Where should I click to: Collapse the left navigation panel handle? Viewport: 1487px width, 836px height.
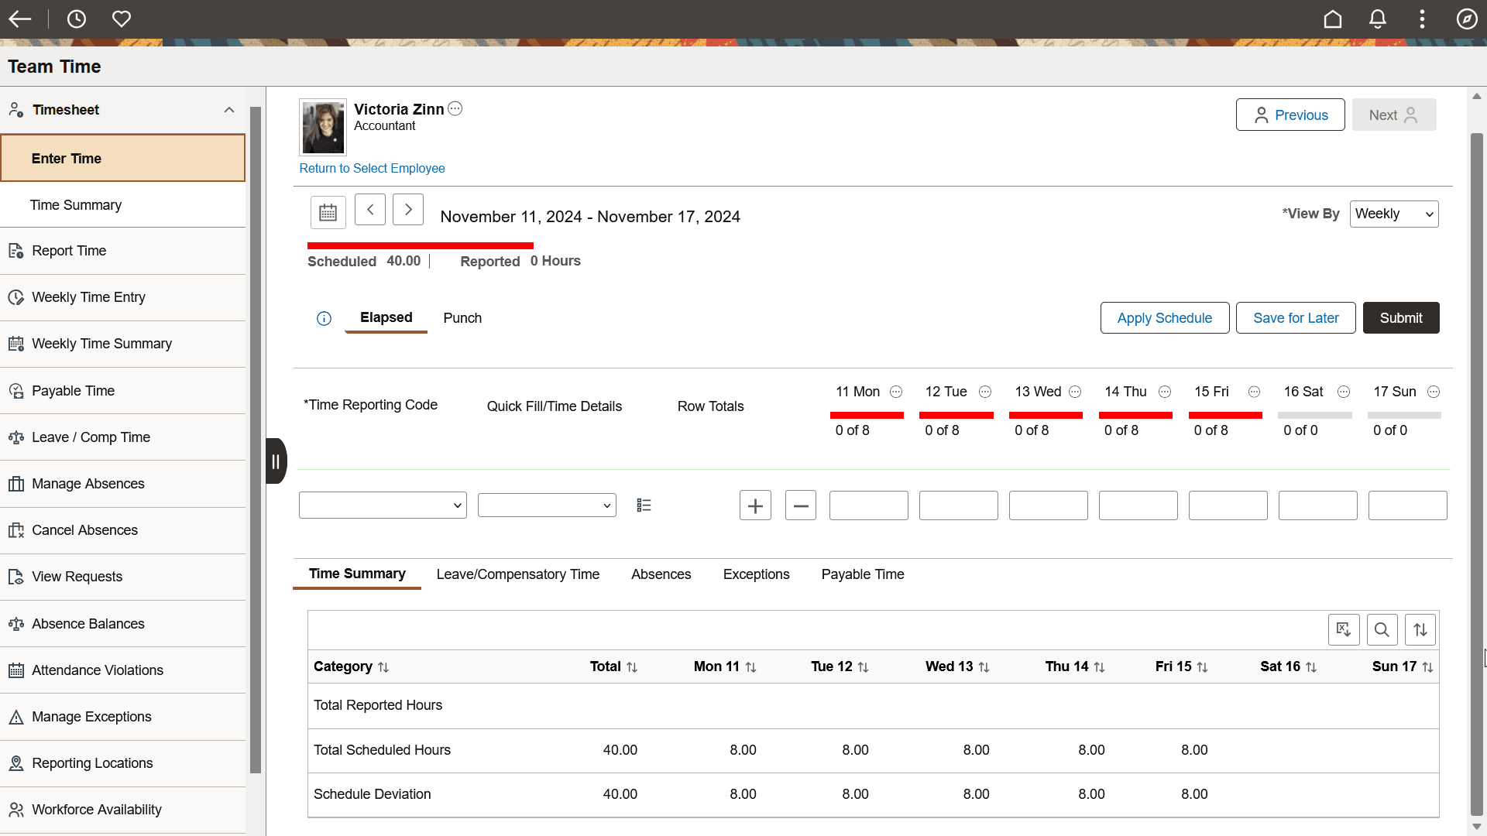[x=276, y=461]
